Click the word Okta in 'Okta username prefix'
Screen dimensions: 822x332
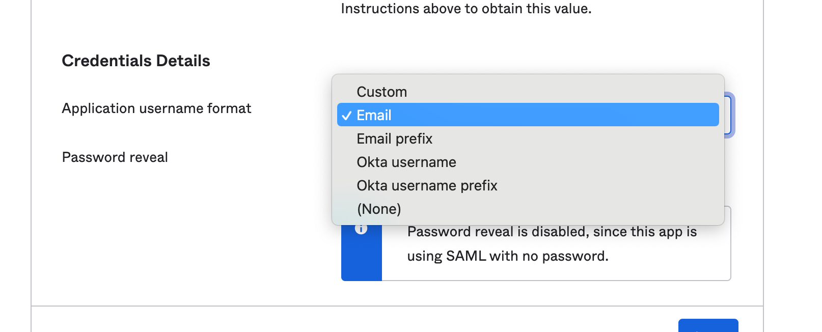372,185
